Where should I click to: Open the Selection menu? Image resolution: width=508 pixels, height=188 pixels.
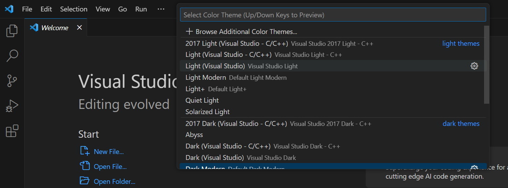pyautogui.click(x=74, y=9)
